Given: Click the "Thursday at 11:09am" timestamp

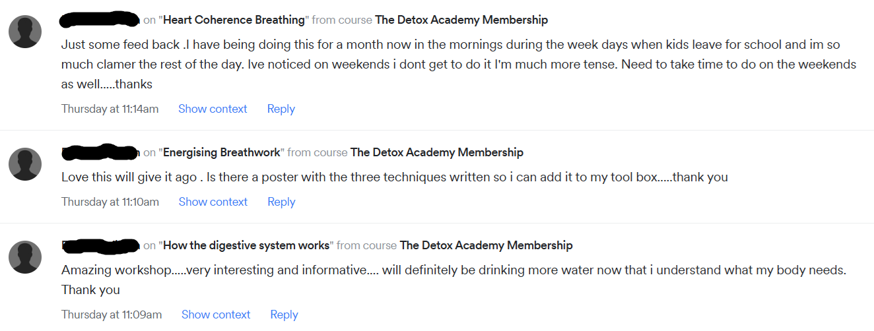Looking at the screenshot, I should coord(112,315).
